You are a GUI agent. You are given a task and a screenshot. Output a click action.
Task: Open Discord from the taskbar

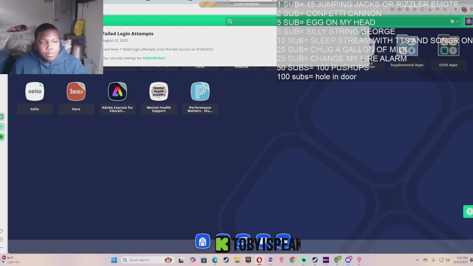pyautogui.click(x=348, y=260)
